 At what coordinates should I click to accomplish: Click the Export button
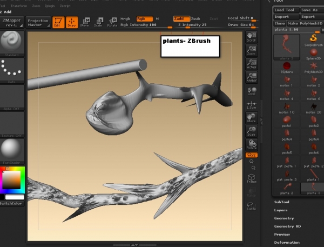(312, 17)
